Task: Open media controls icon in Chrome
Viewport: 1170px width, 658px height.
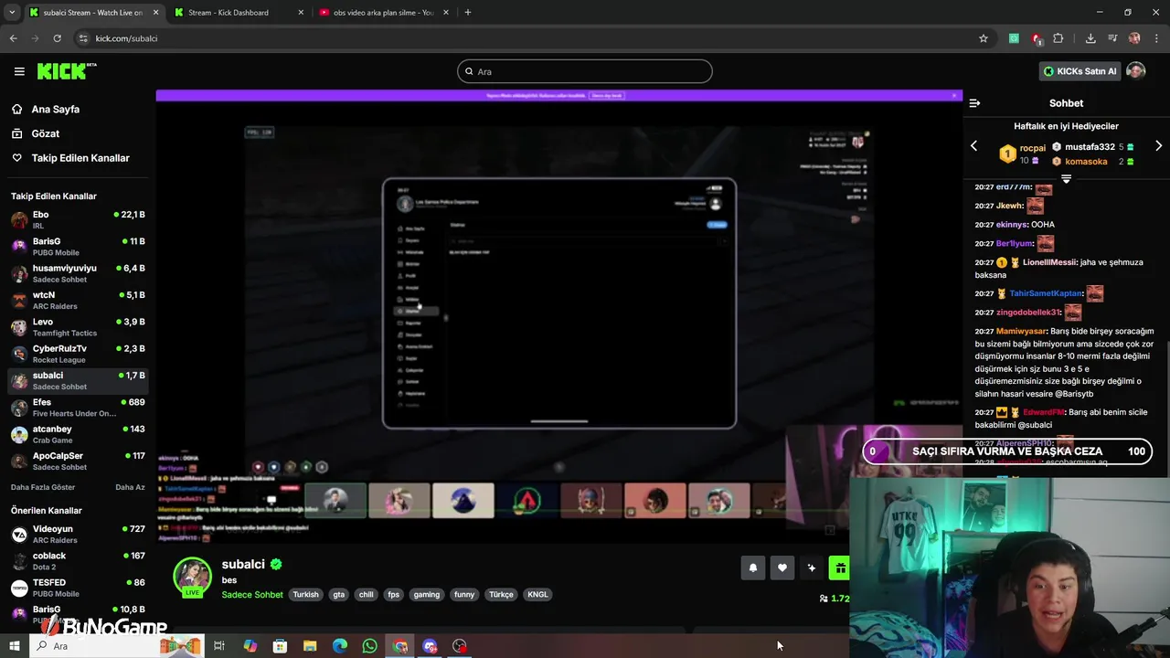Action: 1112,38
